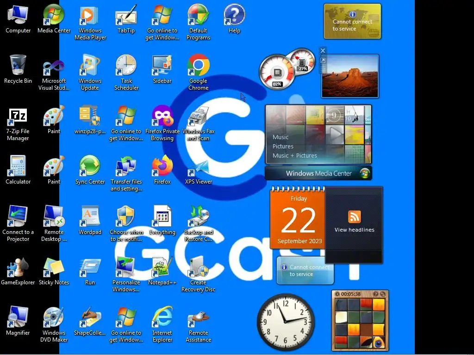The width and height of the screenshot is (474, 355).
Task: Open the Calculator shortcut
Action: tap(18, 170)
